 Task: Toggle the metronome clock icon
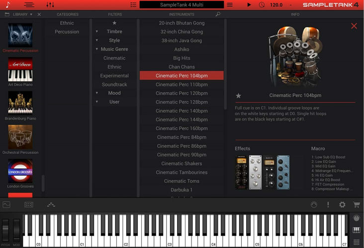262,5
